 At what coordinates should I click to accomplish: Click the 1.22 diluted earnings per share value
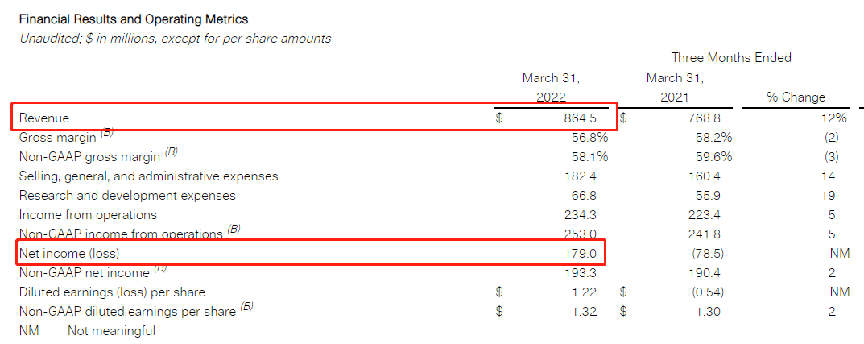(584, 292)
